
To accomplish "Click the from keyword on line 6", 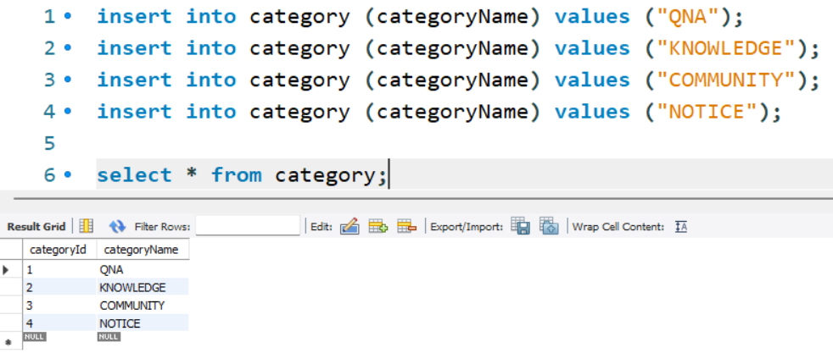I will click(x=236, y=175).
